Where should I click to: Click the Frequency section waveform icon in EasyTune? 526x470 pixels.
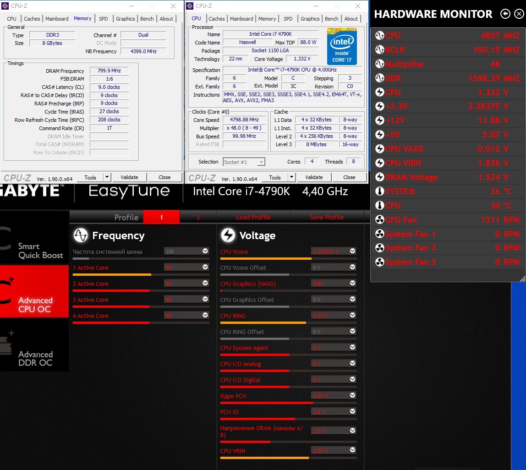81,235
